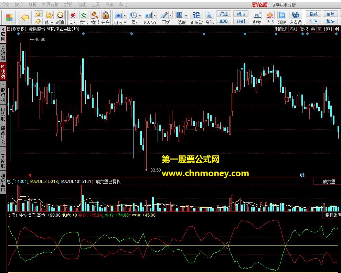Expand the F10/F9 dropdown arrow
This screenshot has width=341, height=273.
click(154, 15)
